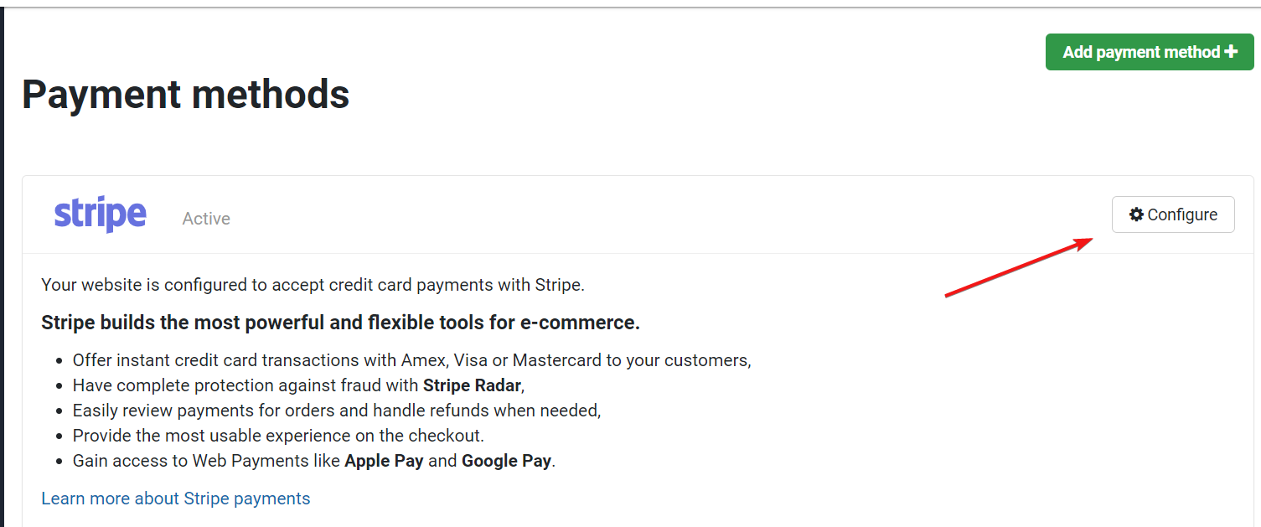Image resolution: width=1261 pixels, height=527 pixels.
Task: Open Stripe settings with the Configure button
Action: point(1173,214)
